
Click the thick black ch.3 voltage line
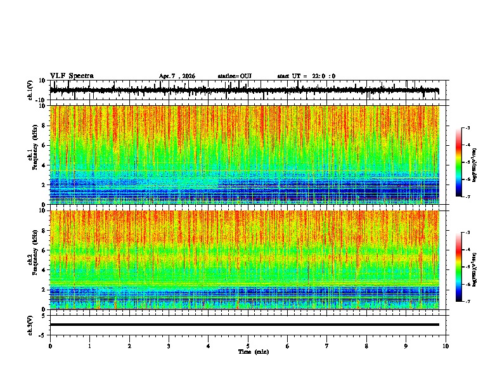pos(244,325)
